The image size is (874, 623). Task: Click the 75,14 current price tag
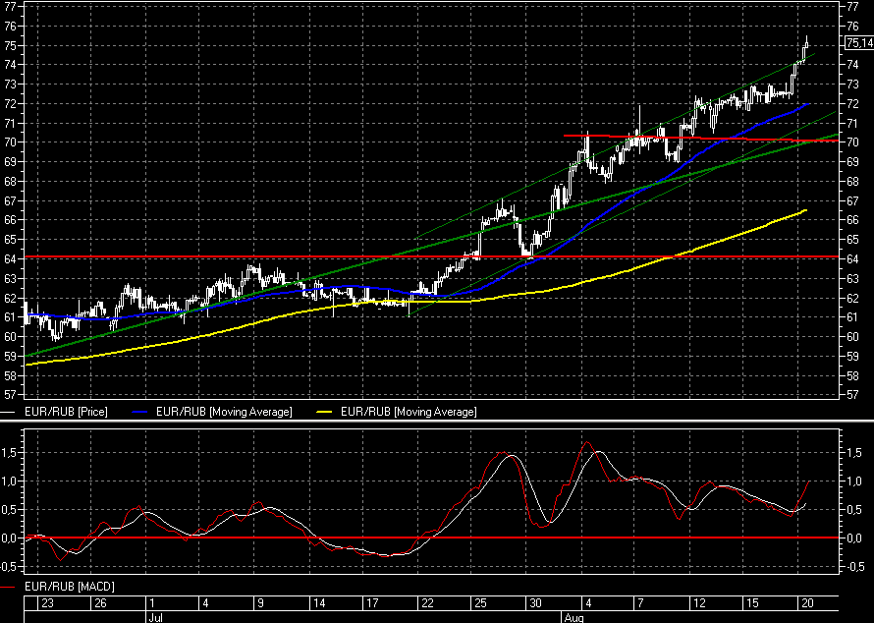857,43
